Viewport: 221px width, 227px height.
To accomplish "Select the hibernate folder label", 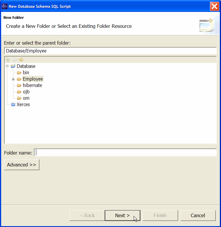I will coord(32,86).
